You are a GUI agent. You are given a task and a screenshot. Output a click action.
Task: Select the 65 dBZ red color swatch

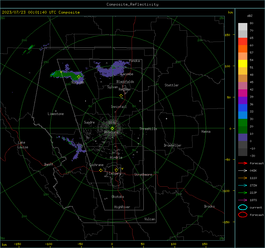pyautogui.click(x=243, y=42)
